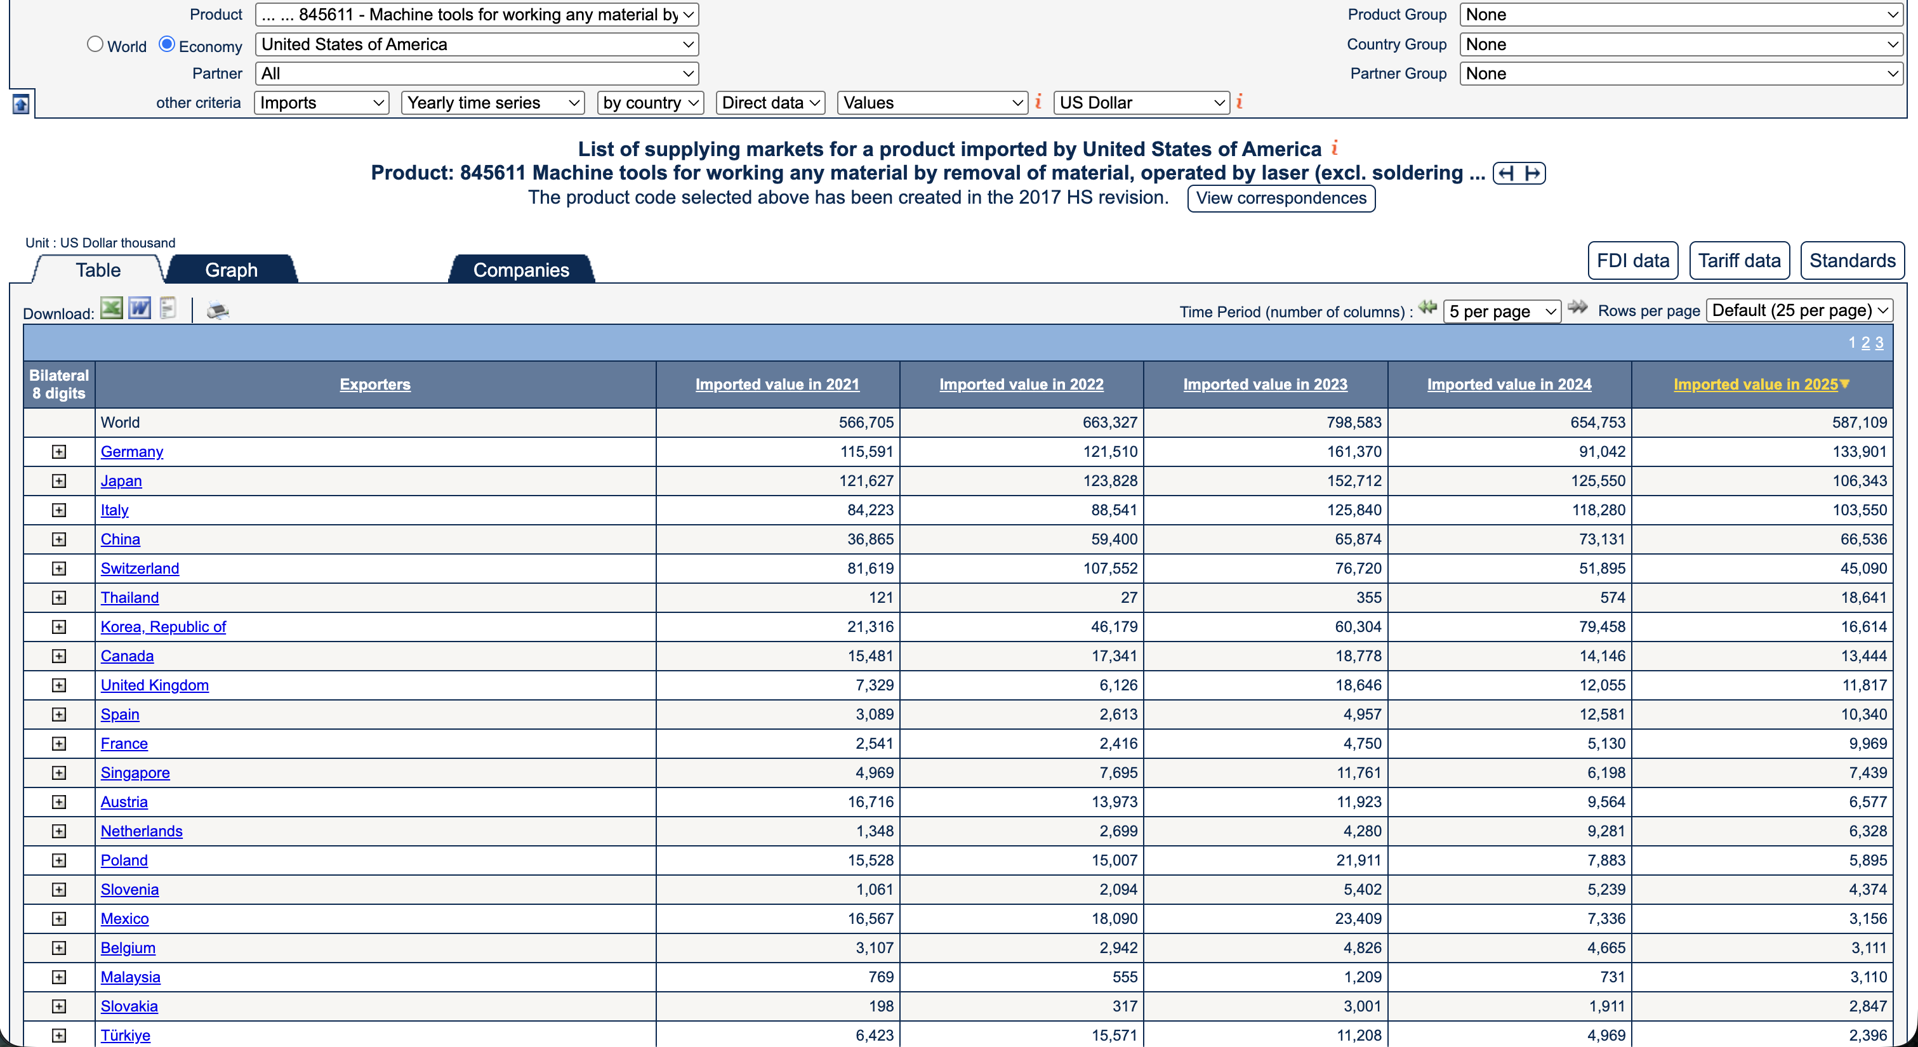Click the View correspondences button

coord(1281,198)
